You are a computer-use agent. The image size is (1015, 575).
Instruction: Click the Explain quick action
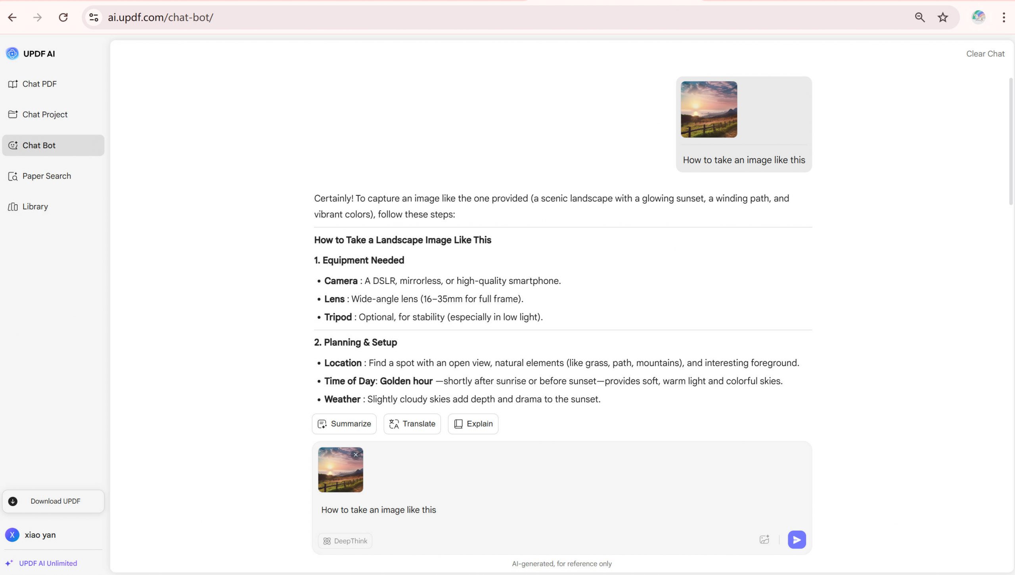click(473, 424)
